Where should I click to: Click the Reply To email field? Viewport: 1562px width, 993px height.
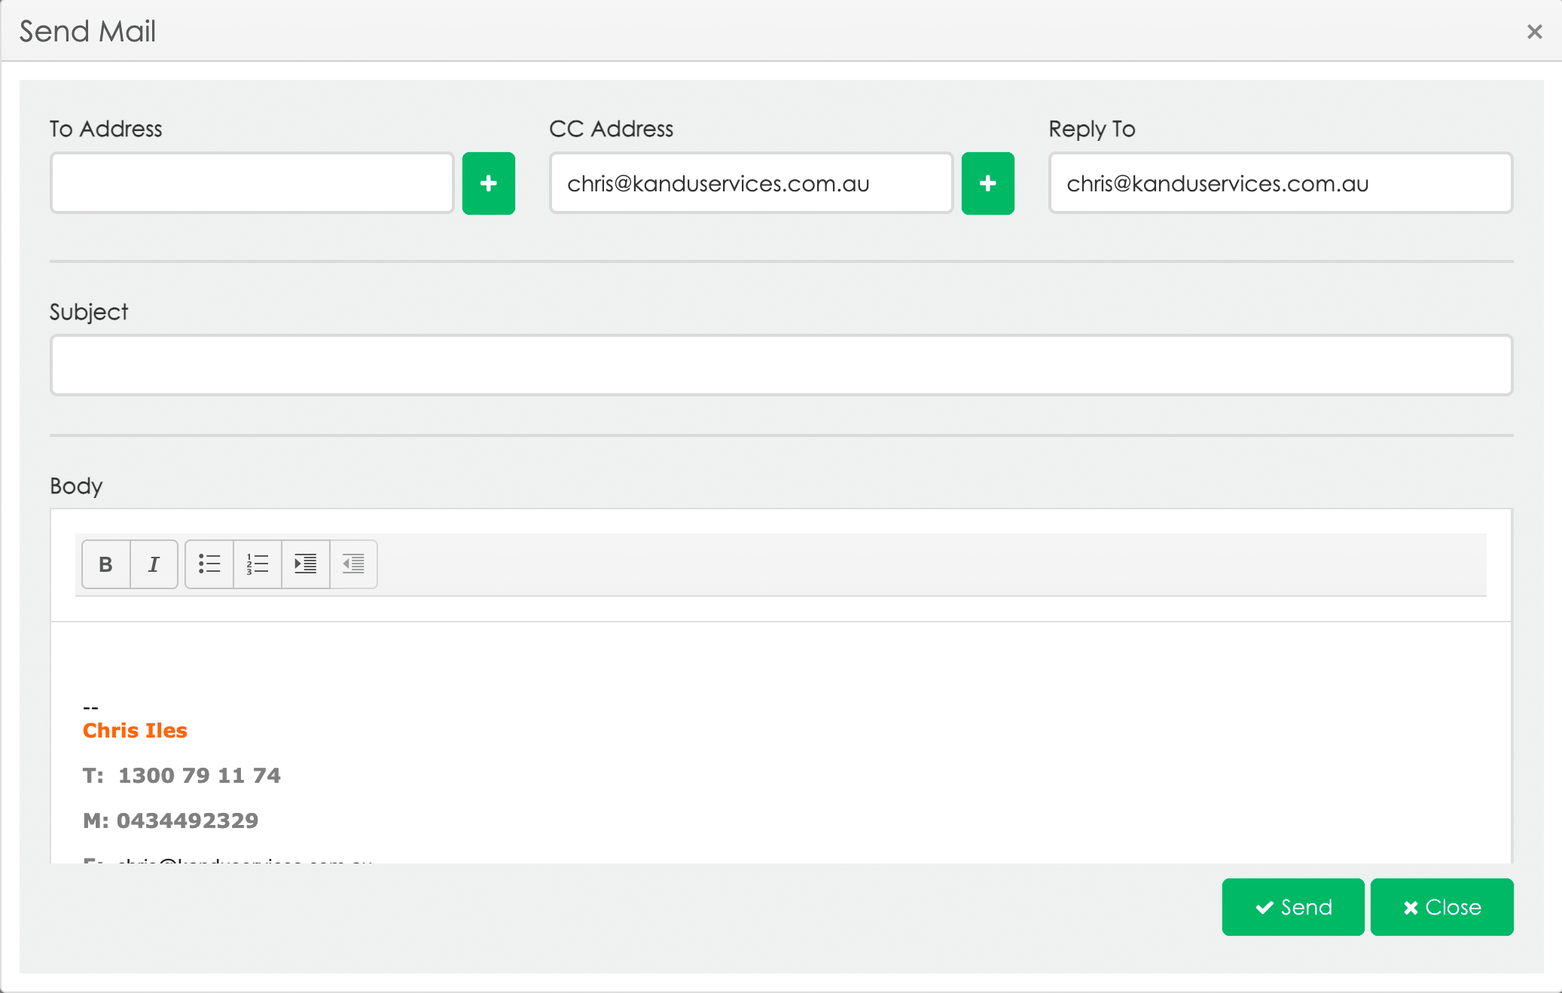click(x=1280, y=184)
